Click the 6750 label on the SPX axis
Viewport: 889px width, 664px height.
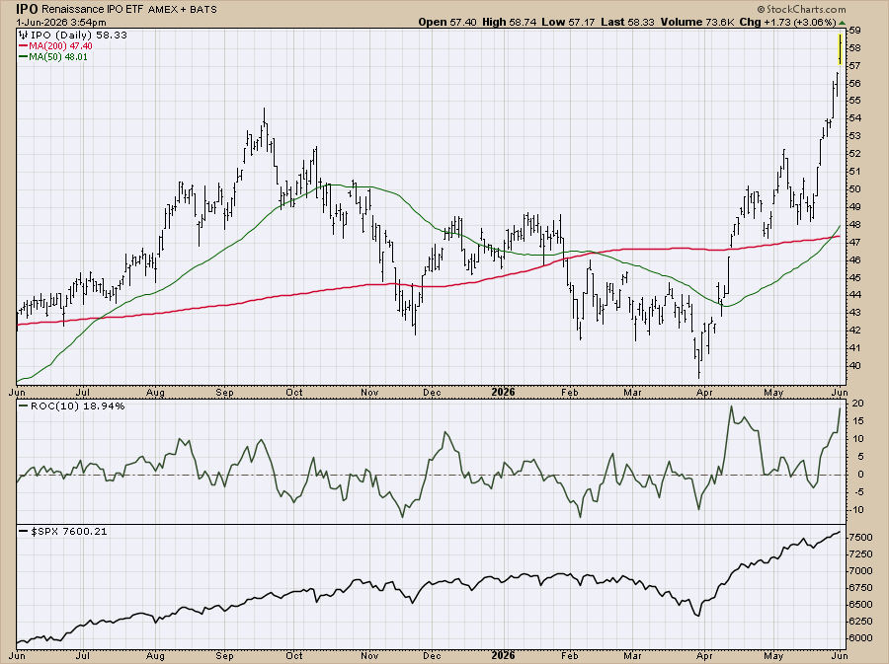[861, 588]
